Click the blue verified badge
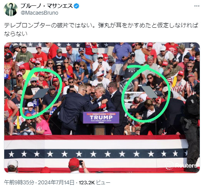The image size is (204, 187). [77, 6]
